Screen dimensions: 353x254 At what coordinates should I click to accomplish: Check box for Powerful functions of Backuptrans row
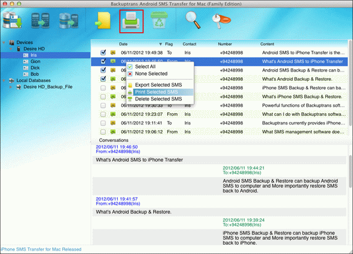click(x=103, y=105)
